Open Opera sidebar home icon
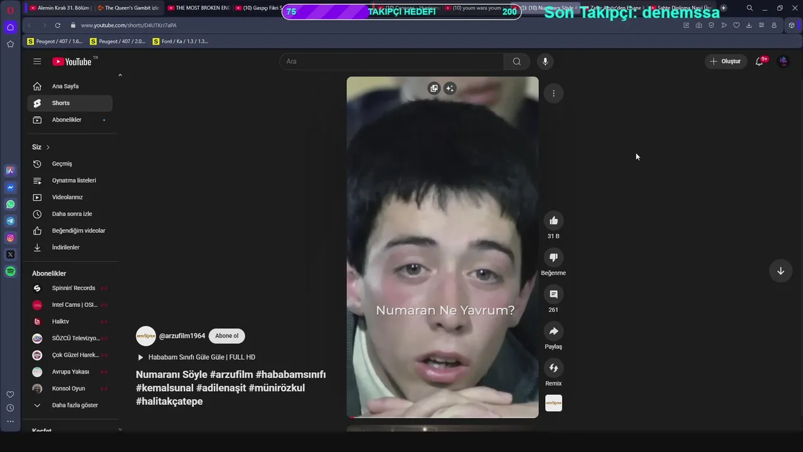Screen dimensions: 803x452 [11, 27]
